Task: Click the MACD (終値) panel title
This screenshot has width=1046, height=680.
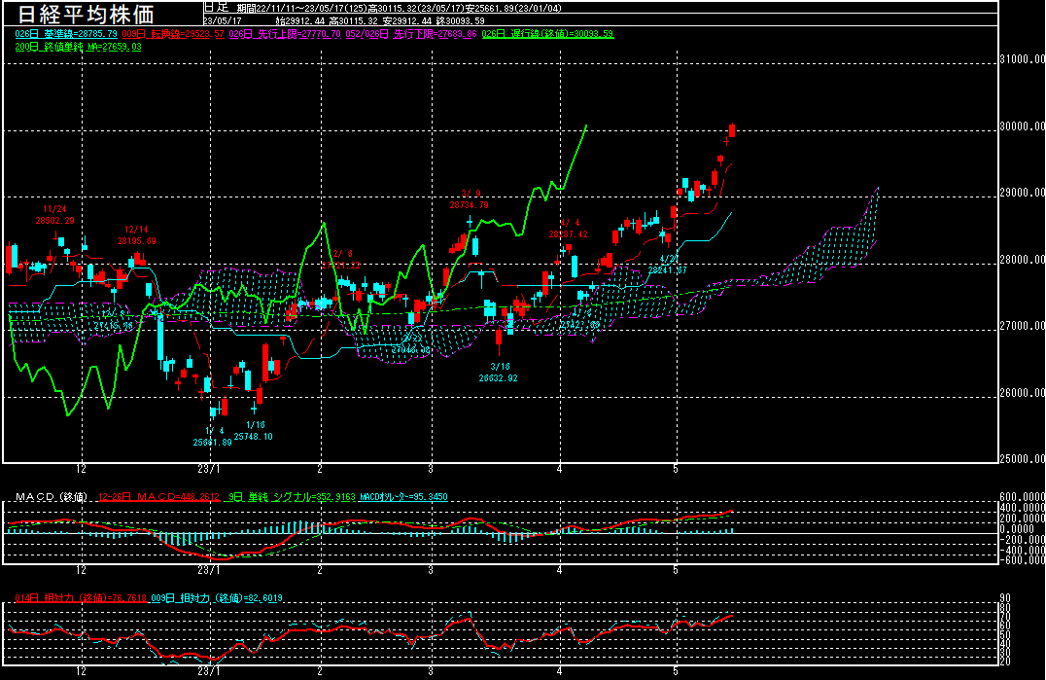Action: tap(52, 496)
